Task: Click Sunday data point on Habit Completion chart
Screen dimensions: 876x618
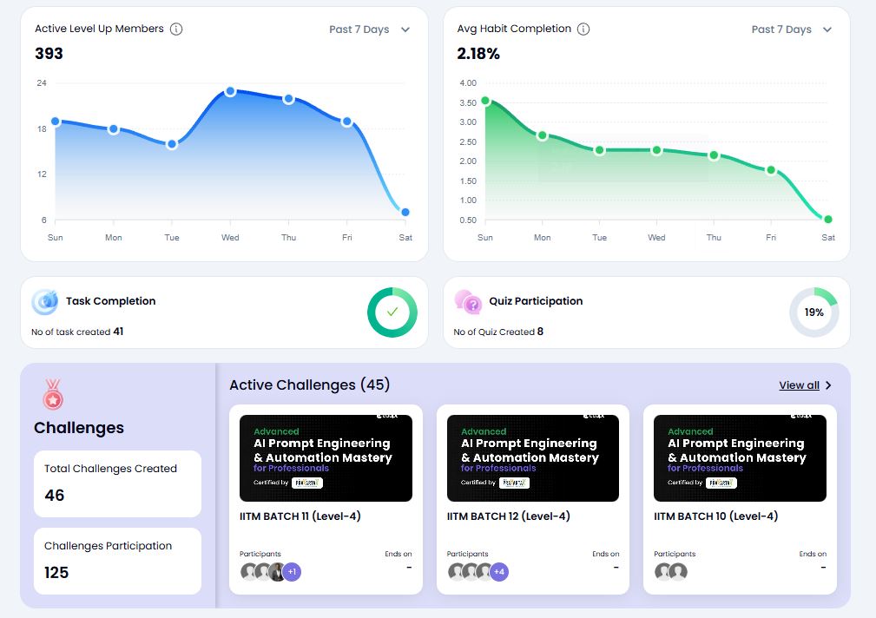Action: [485, 101]
